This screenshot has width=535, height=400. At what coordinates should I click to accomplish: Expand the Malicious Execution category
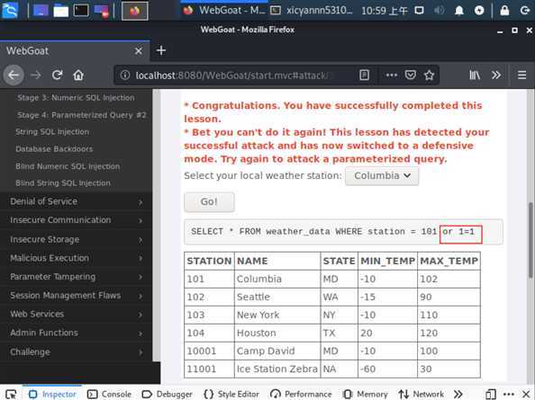click(76, 258)
